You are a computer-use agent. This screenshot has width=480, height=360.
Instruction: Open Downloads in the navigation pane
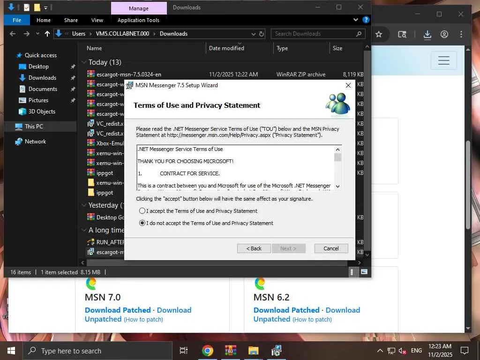[x=42, y=78]
